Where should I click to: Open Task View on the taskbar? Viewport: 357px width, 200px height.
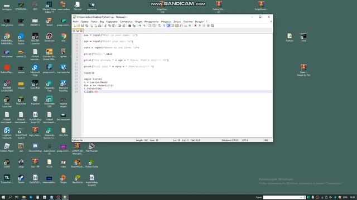click(x=17, y=197)
